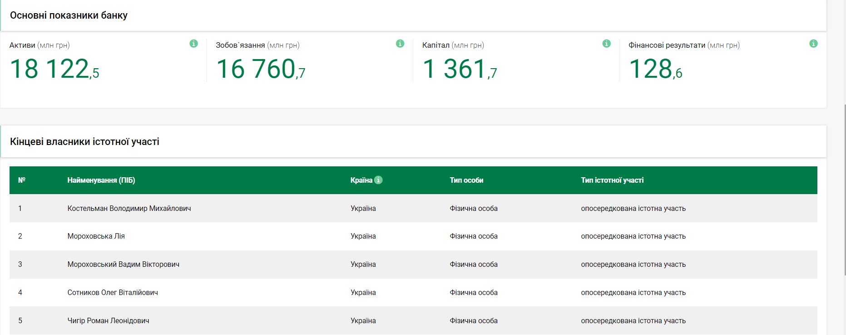Click the № column header
Image resolution: width=846 pixels, height=335 pixels.
21,180
